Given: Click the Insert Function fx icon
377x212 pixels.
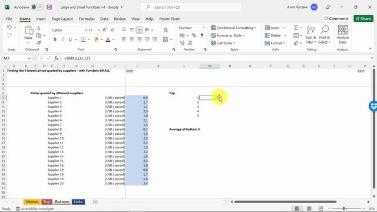Looking at the screenshot, I should click(x=56, y=58).
